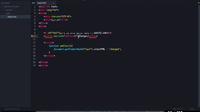Click the 'changed' string on line 14

[114, 49]
